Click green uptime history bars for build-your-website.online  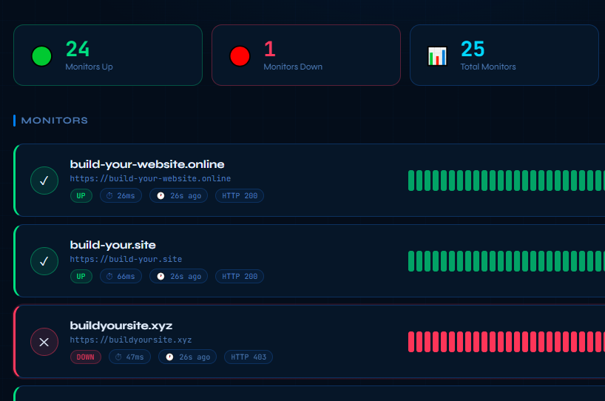[506, 181]
